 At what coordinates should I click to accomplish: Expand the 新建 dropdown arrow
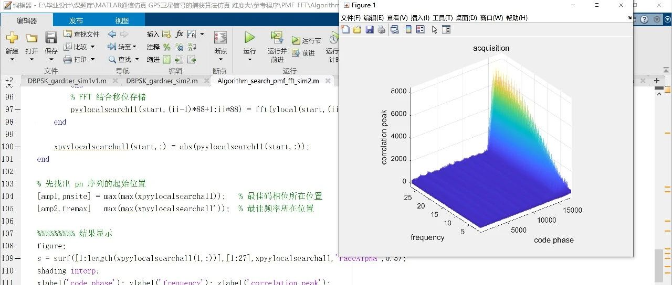click(x=12, y=60)
